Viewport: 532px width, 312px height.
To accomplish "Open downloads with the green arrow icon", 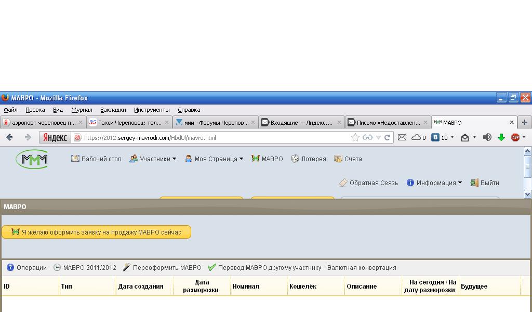I will [x=501, y=137].
